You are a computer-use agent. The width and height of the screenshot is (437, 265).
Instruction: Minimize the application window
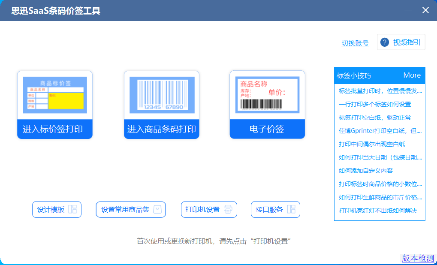click(x=408, y=10)
